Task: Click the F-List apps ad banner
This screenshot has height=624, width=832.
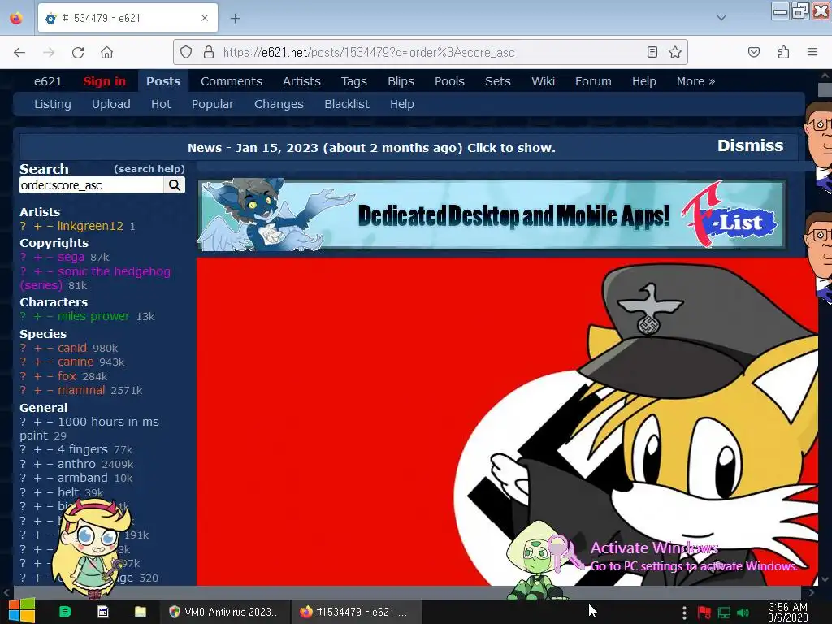Action: [492, 214]
